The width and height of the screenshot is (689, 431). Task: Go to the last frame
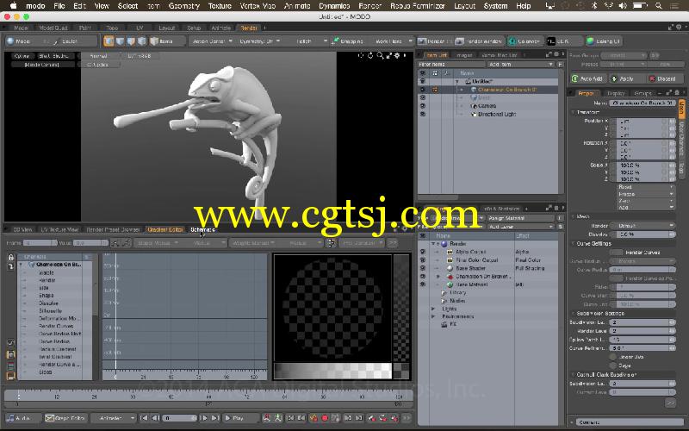coord(214,418)
